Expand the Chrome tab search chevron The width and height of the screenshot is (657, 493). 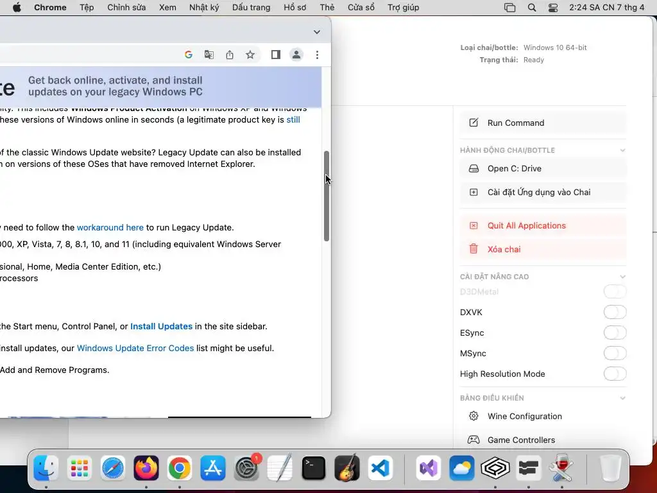click(x=317, y=32)
